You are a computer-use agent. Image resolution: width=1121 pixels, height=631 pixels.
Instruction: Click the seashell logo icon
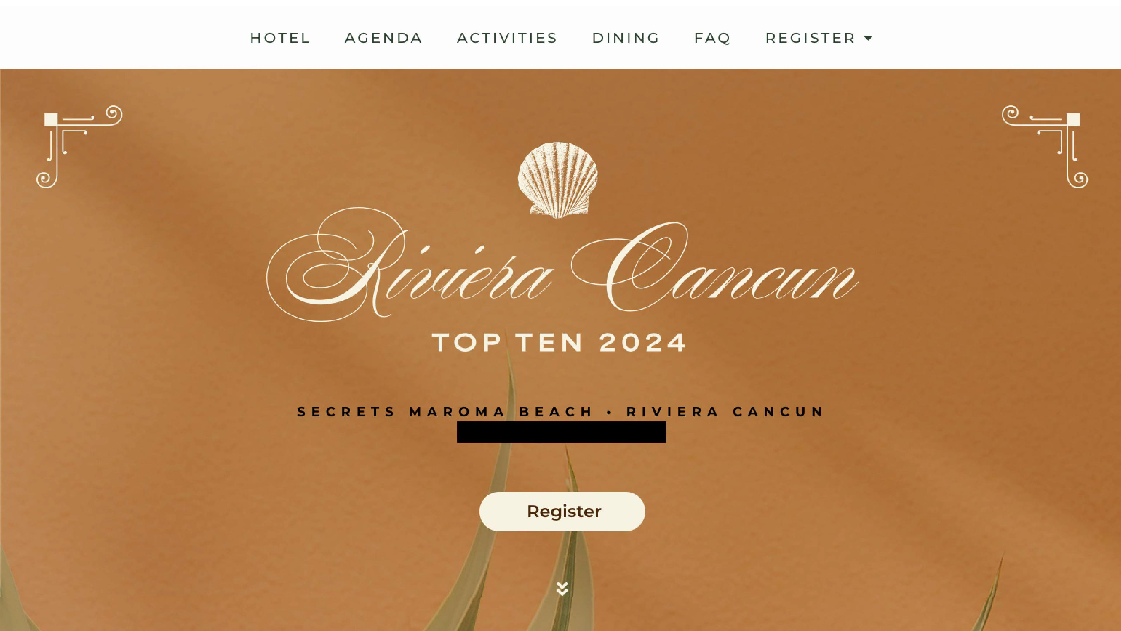(558, 179)
